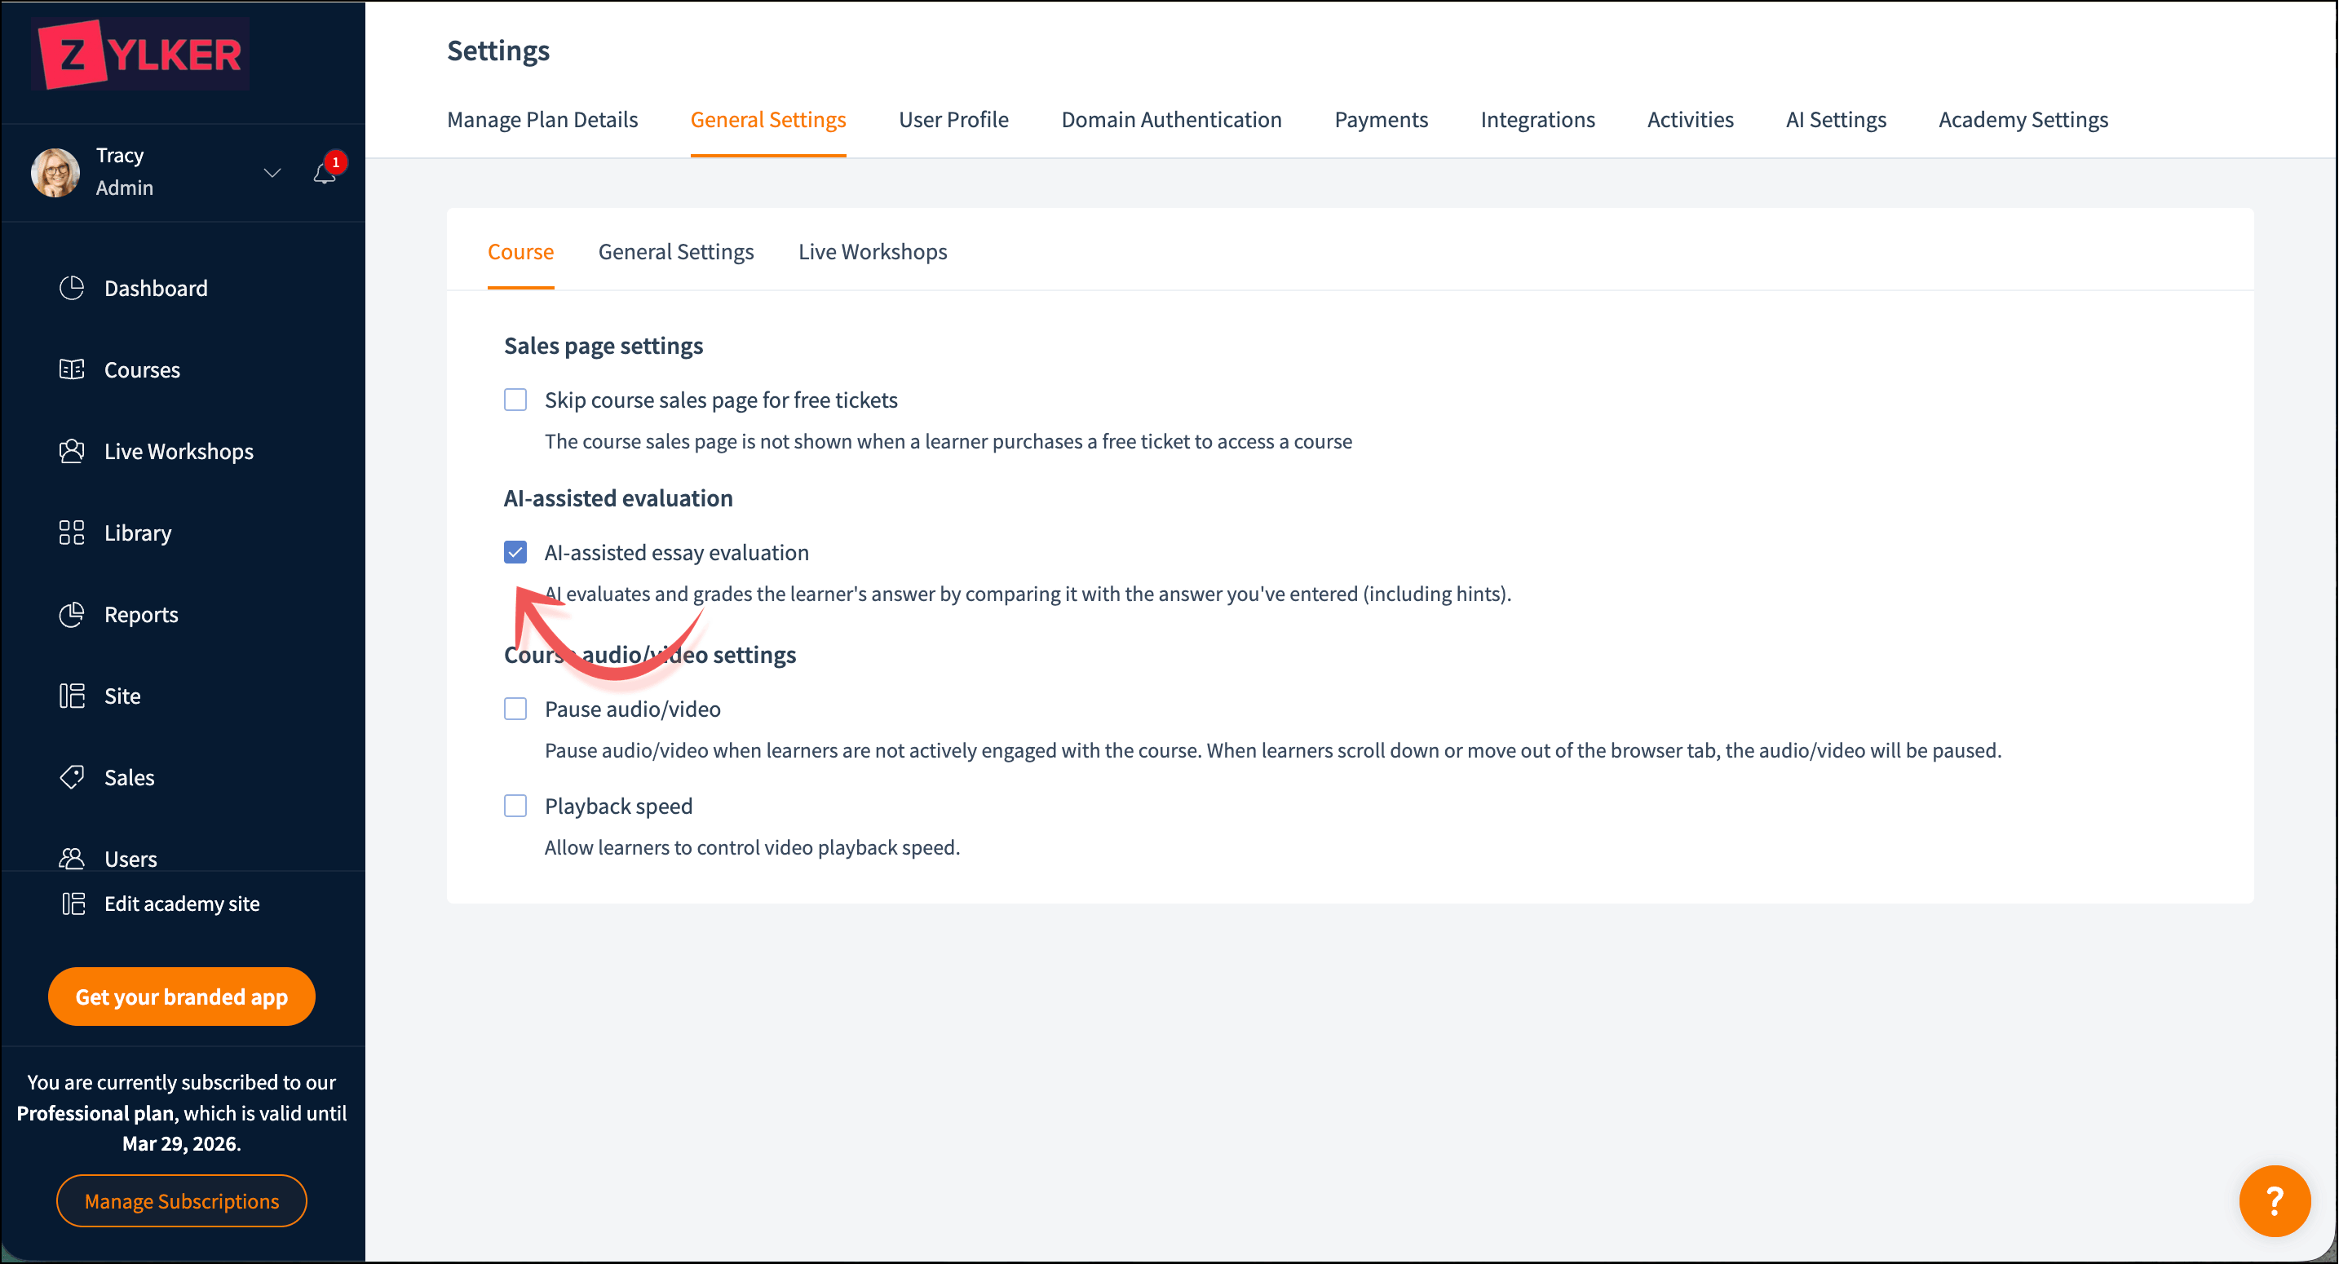The image size is (2339, 1264).
Task: Enable Skip course sales page checkbox
Action: pyautogui.click(x=515, y=400)
